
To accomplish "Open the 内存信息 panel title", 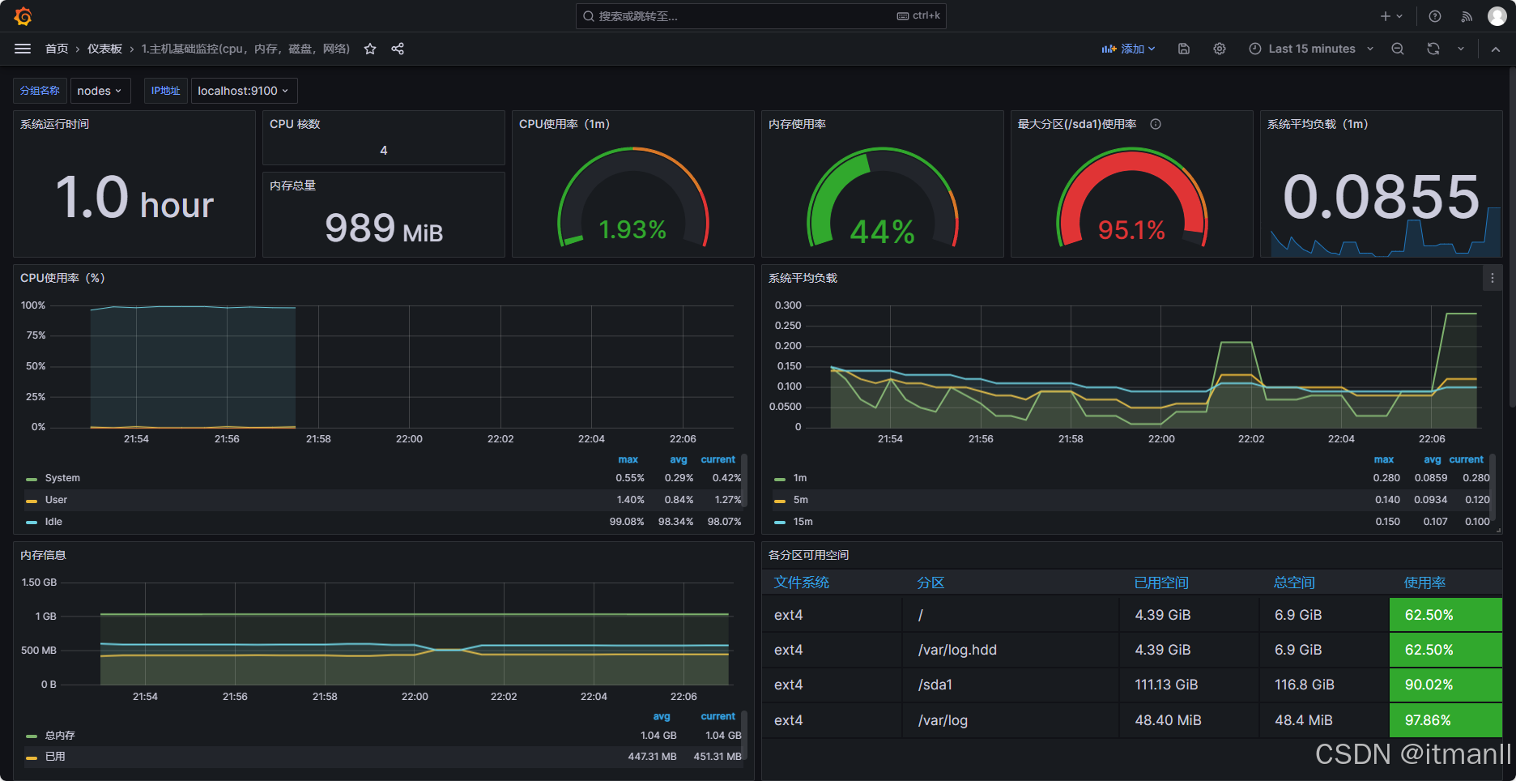I will coord(43,555).
